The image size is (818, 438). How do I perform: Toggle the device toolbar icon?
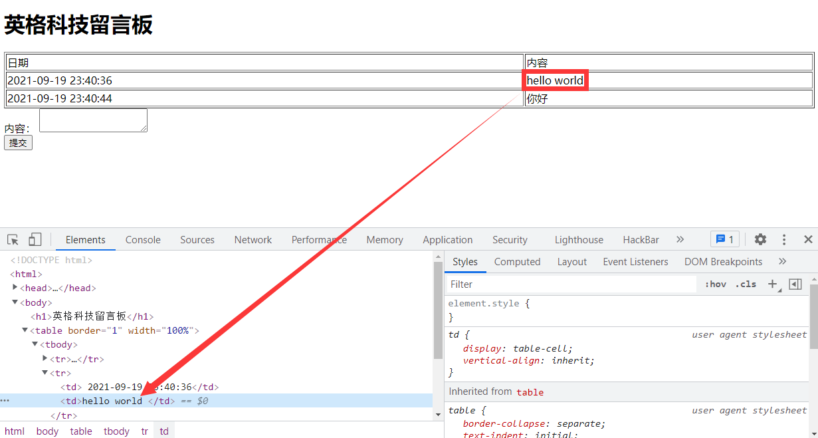(x=35, y=240)
